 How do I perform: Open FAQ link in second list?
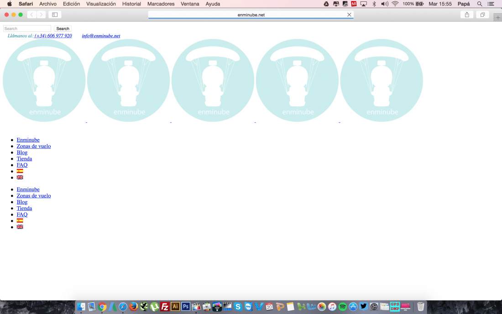[x=22, y=215]
